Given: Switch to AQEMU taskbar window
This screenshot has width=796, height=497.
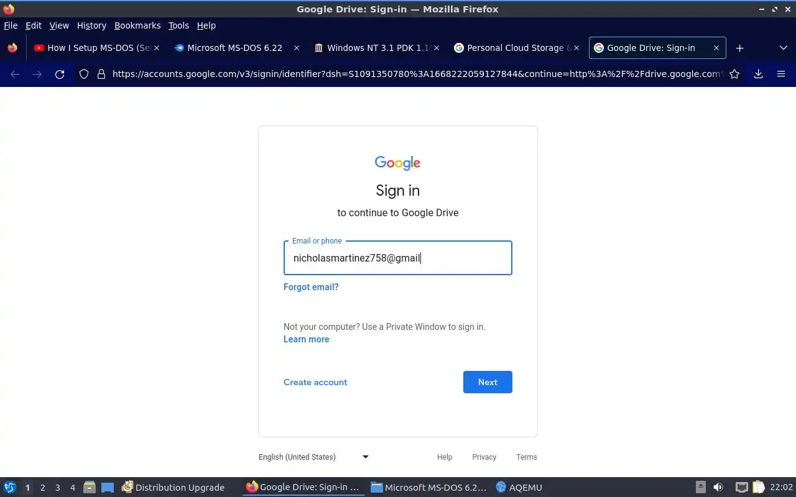Looking at the screenshot, I should (519, 488).
